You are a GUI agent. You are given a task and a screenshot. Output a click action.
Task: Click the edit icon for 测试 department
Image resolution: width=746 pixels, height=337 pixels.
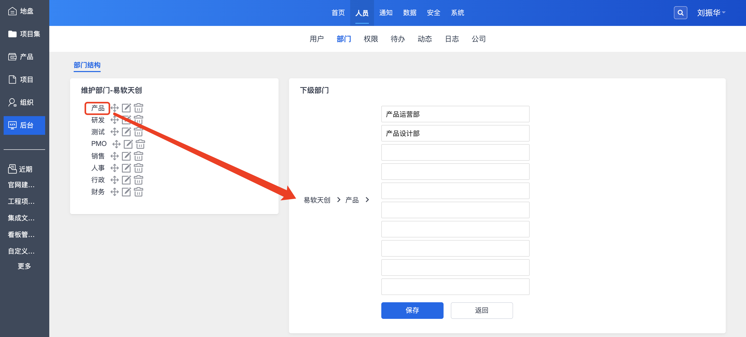coord(126,132)
